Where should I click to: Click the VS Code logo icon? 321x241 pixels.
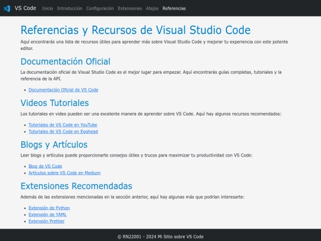7,8
